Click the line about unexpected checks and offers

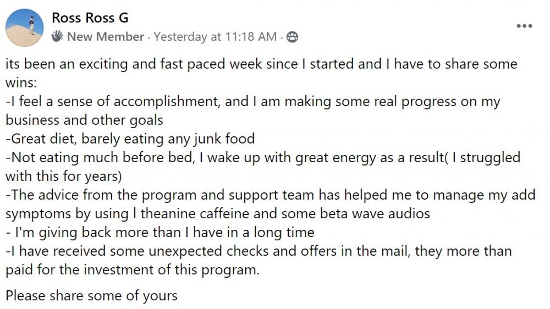[258, 251]
